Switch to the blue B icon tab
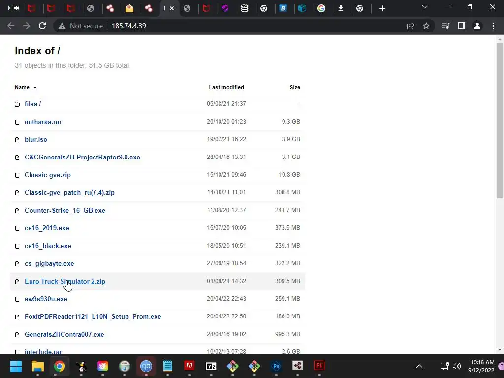This screenshot has height=378, width=504. click(283, 8)
